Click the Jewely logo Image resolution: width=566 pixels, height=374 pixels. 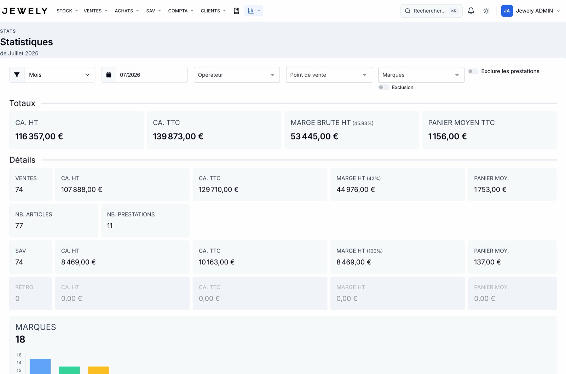(24, 11)
